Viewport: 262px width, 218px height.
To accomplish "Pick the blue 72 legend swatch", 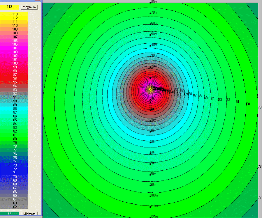I will (x=15, y=169).
